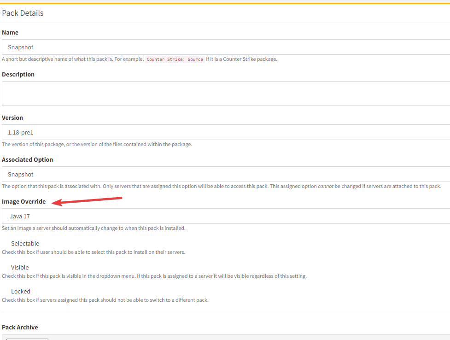Viewport: 450px width, 340px height.
Task: Click the Version field label
Action: tap(12, 117)
